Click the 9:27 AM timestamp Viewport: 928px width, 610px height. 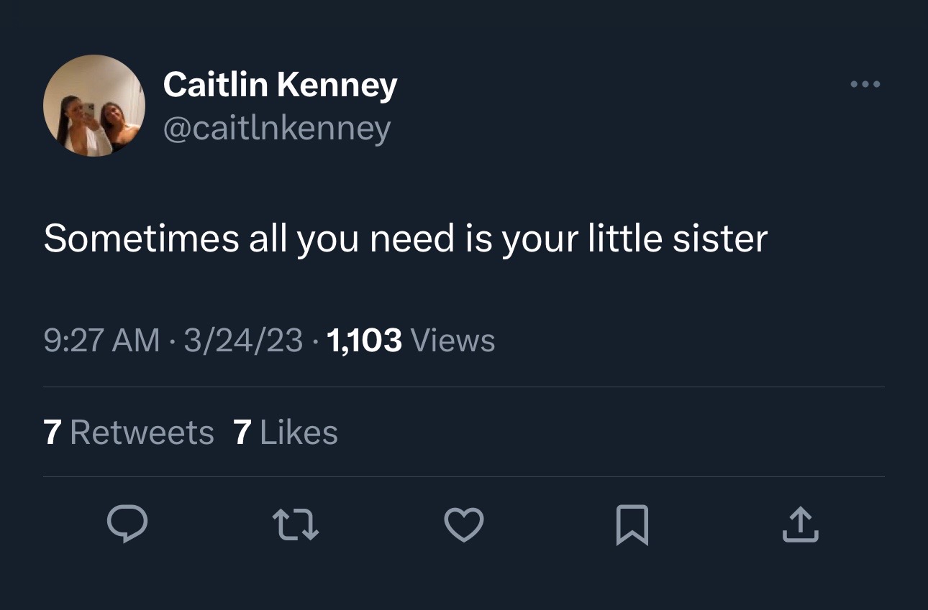pyautogui.click(x=101, y=340)
